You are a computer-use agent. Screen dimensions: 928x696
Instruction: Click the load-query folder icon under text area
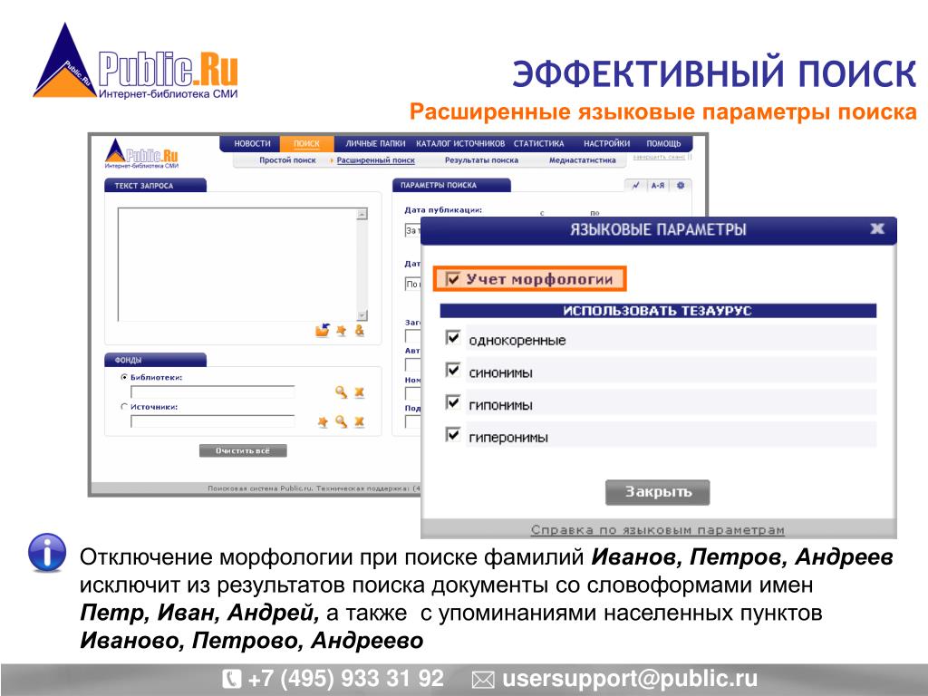point(323,330)
